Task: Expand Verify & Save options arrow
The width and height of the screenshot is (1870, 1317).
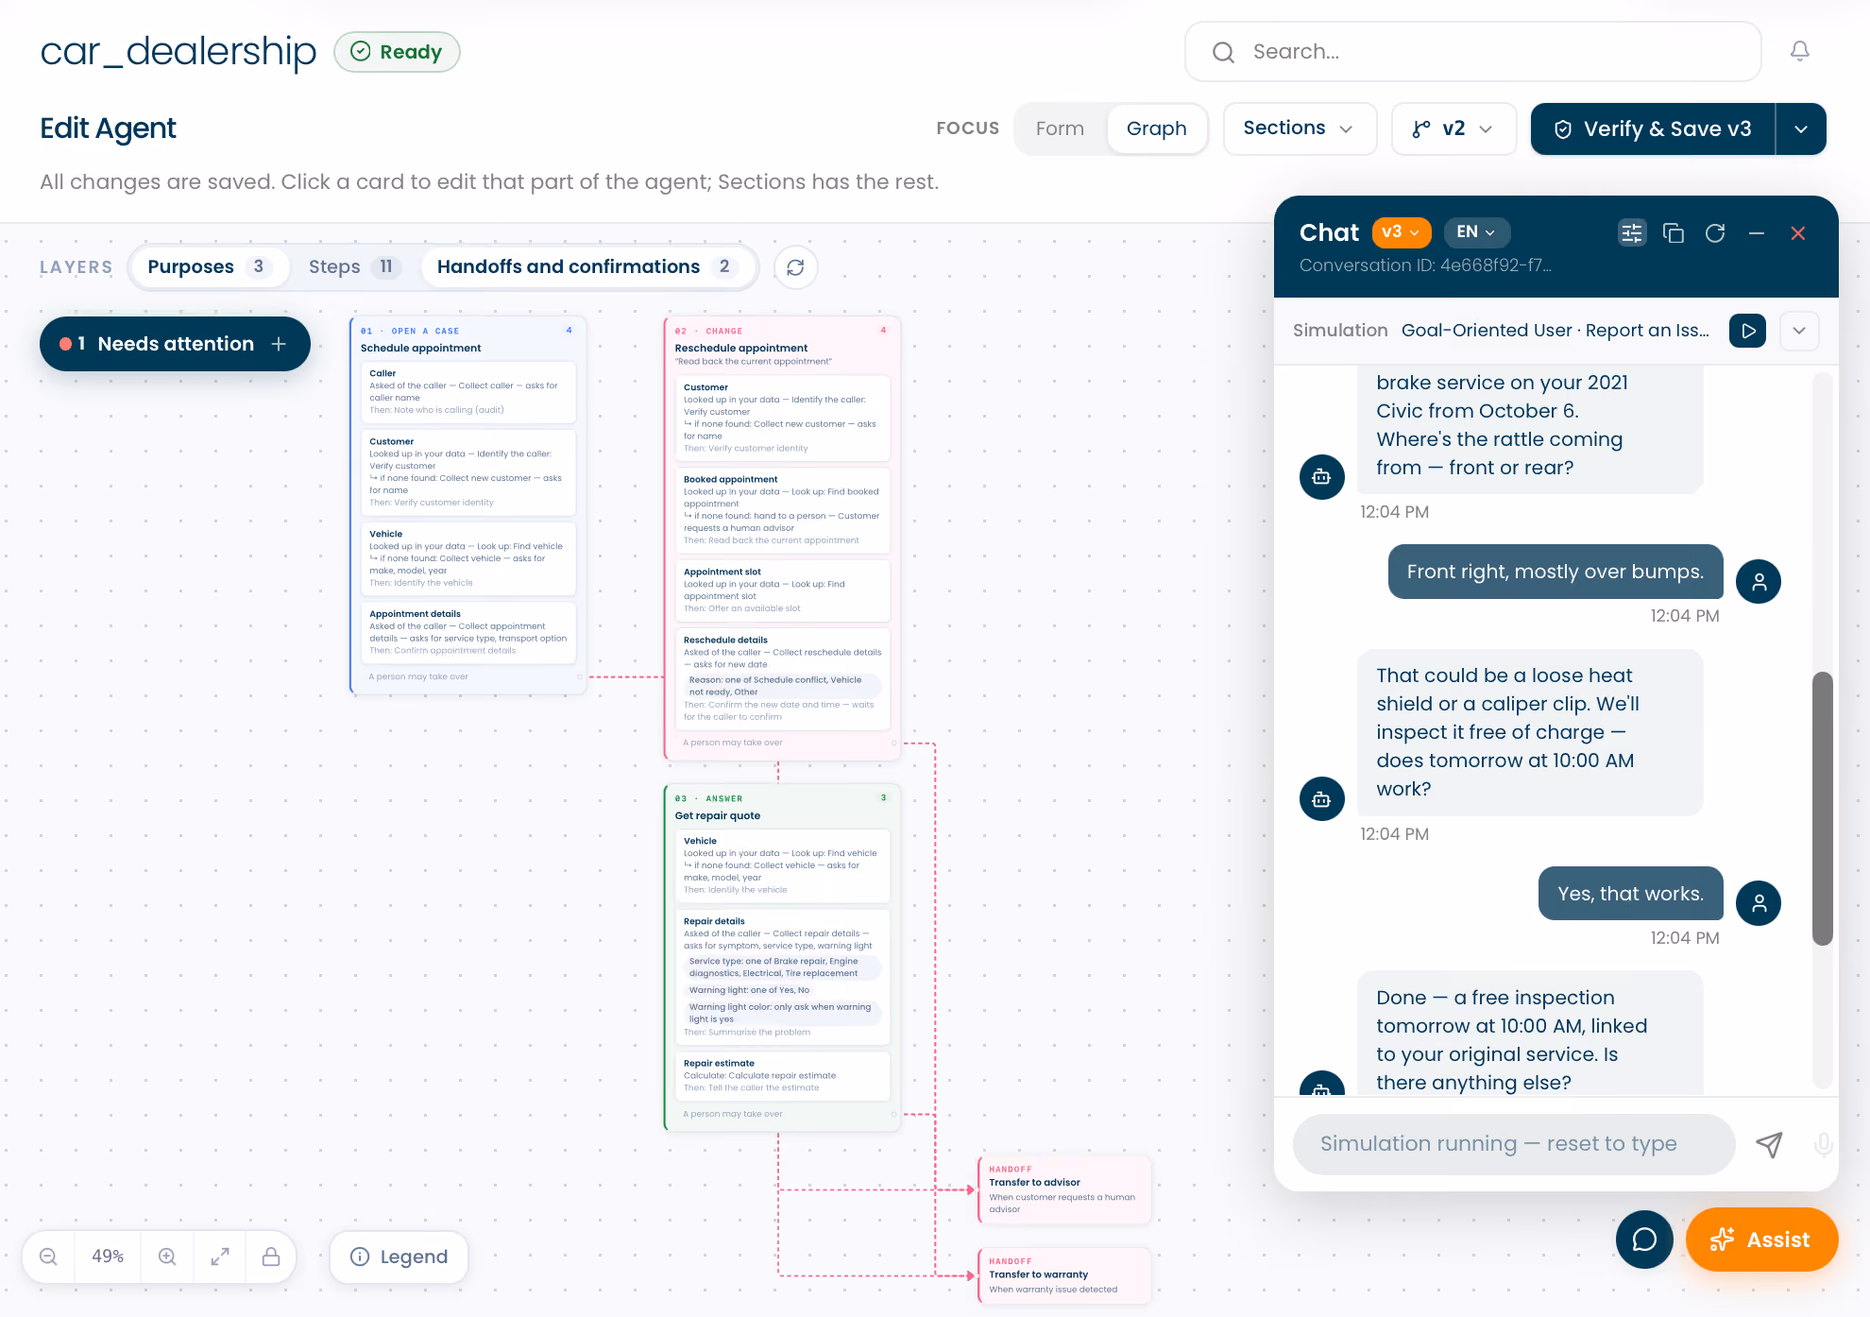Action: [x=1801, y=128]
